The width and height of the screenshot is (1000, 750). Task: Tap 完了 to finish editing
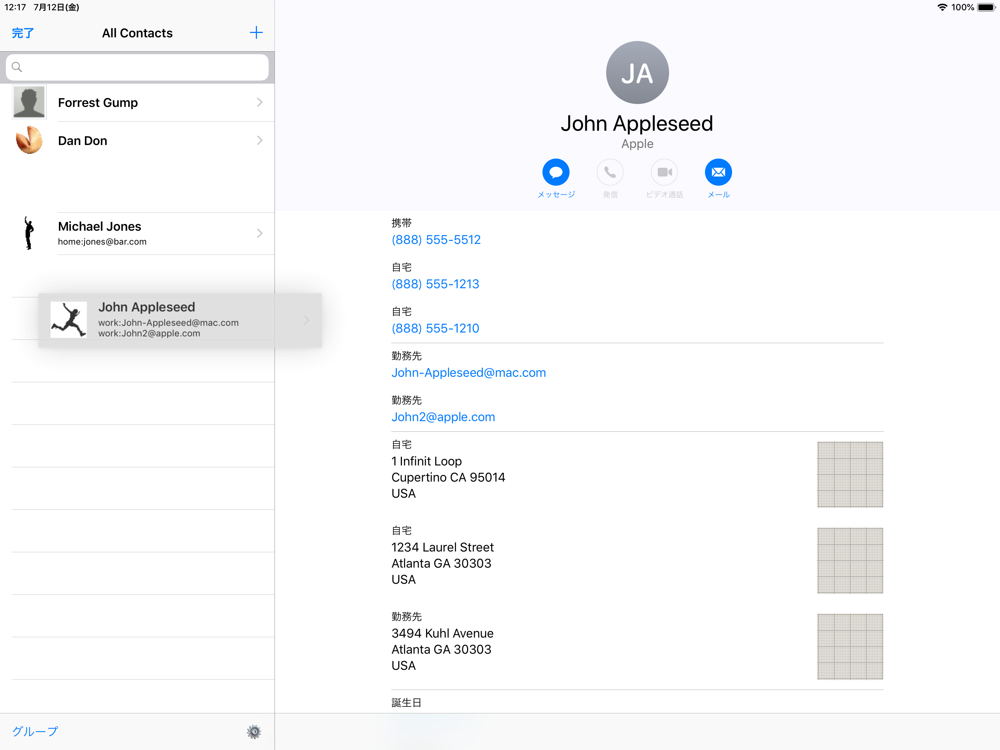click(x=23, y=33)
